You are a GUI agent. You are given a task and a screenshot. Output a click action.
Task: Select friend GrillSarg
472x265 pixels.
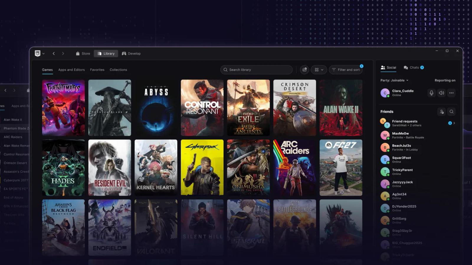418,221
